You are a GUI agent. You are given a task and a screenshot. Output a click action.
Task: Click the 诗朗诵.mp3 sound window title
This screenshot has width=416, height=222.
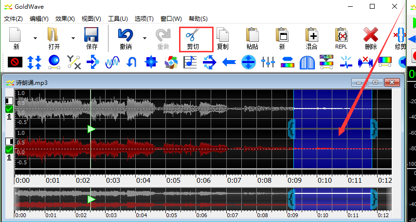tap(31, 83)
